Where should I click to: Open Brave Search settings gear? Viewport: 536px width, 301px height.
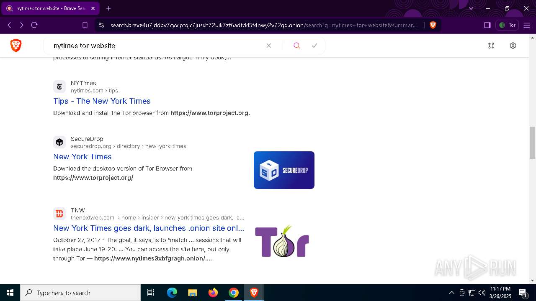[513, 46]
